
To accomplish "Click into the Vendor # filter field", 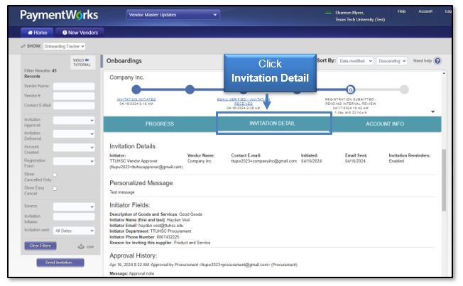I will [74, 96].
